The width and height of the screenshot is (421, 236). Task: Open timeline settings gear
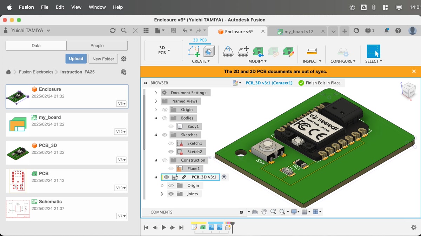(x=414, y=227)
